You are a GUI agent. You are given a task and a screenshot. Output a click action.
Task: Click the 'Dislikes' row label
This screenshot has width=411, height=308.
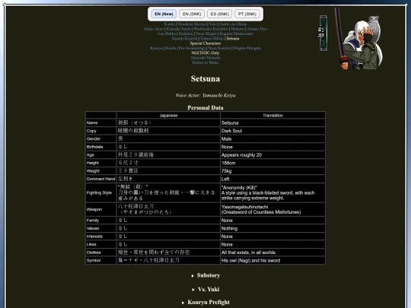101,252
